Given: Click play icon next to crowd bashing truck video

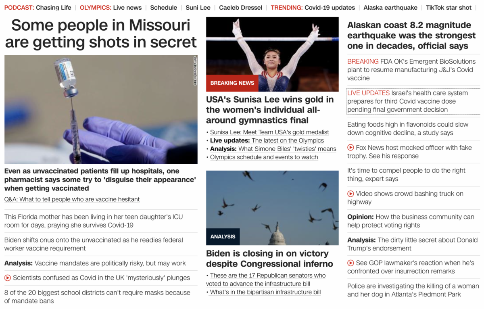Looking at the screenshot, I should pyautogui.click(x=350, y=194).
